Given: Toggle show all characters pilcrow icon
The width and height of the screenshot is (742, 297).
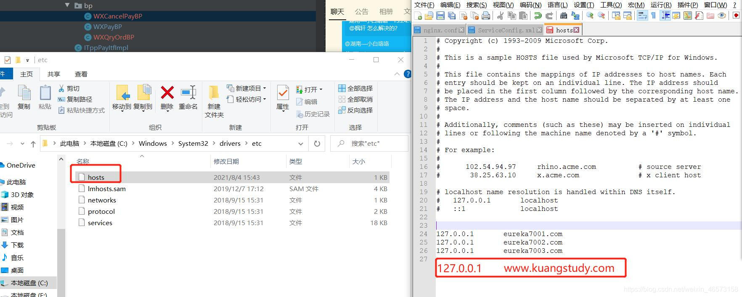Looking at the screenshot, I should click(653, 16).
